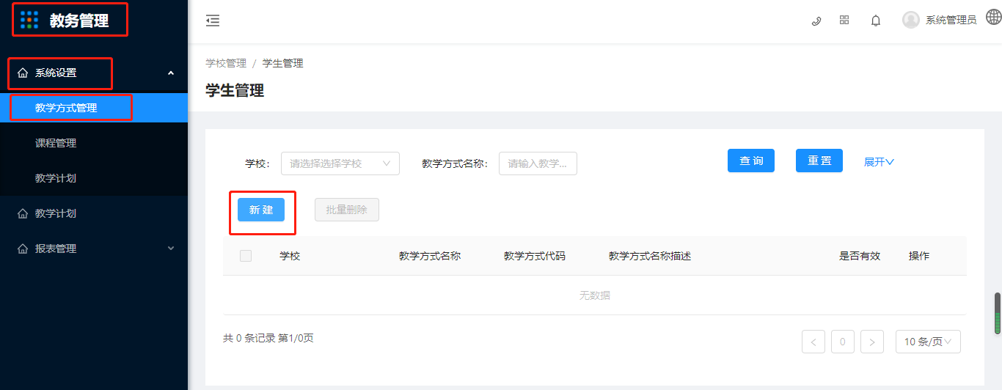Click the 无数据 empty table text
This screenshot has height=390, width=1002.
[595, 295]
